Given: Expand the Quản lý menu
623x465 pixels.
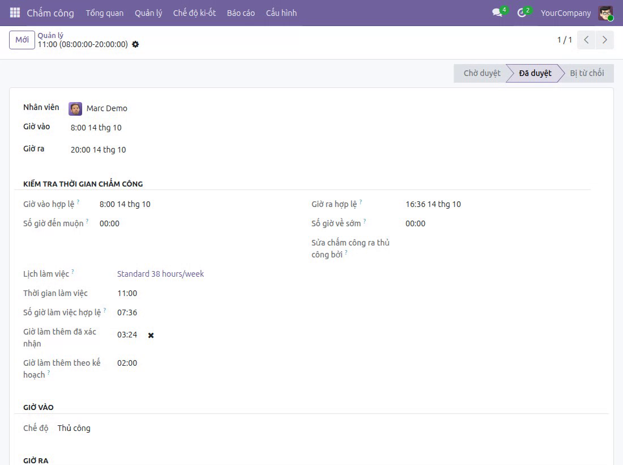Looking at the screenshot, I should pyautogui.click(x=148, y=13).
